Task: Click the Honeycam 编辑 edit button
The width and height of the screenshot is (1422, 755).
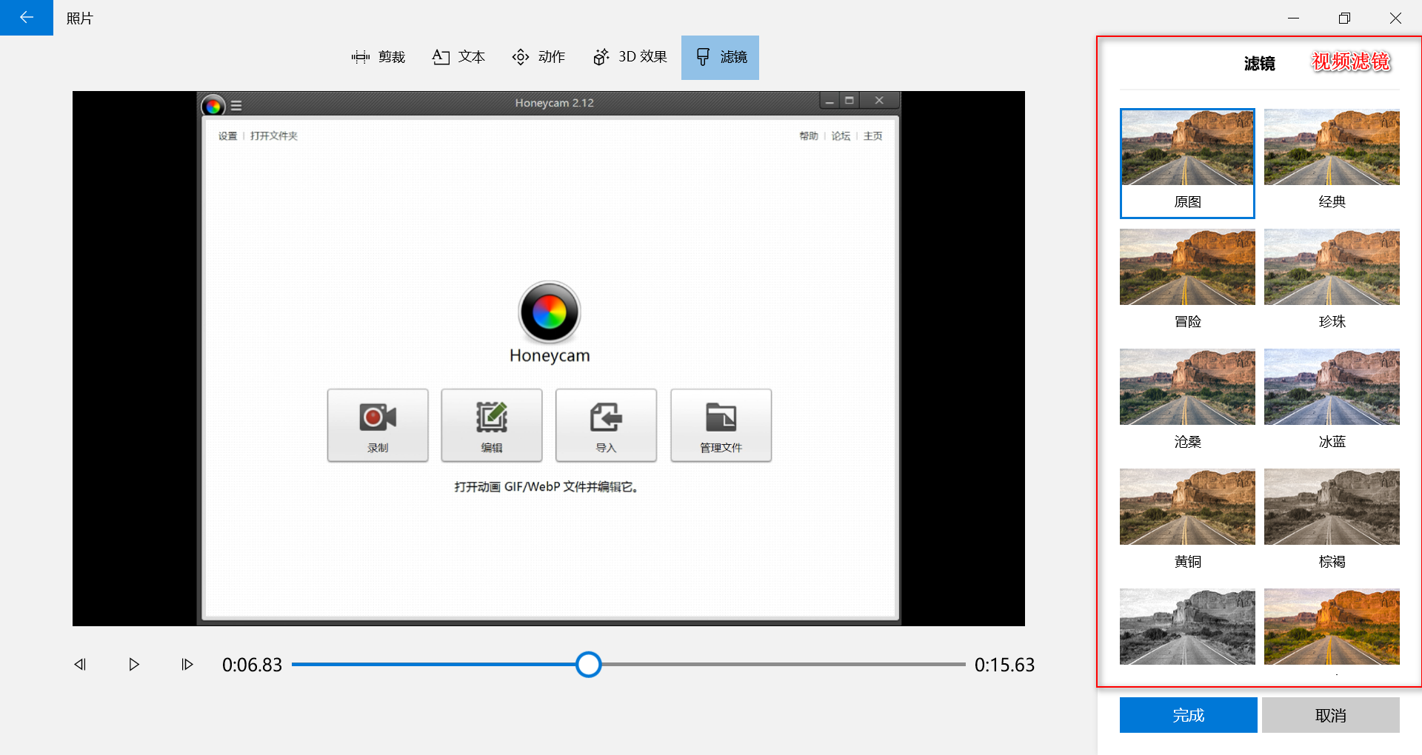Action: pyautogui.click(x=492, y=426)
